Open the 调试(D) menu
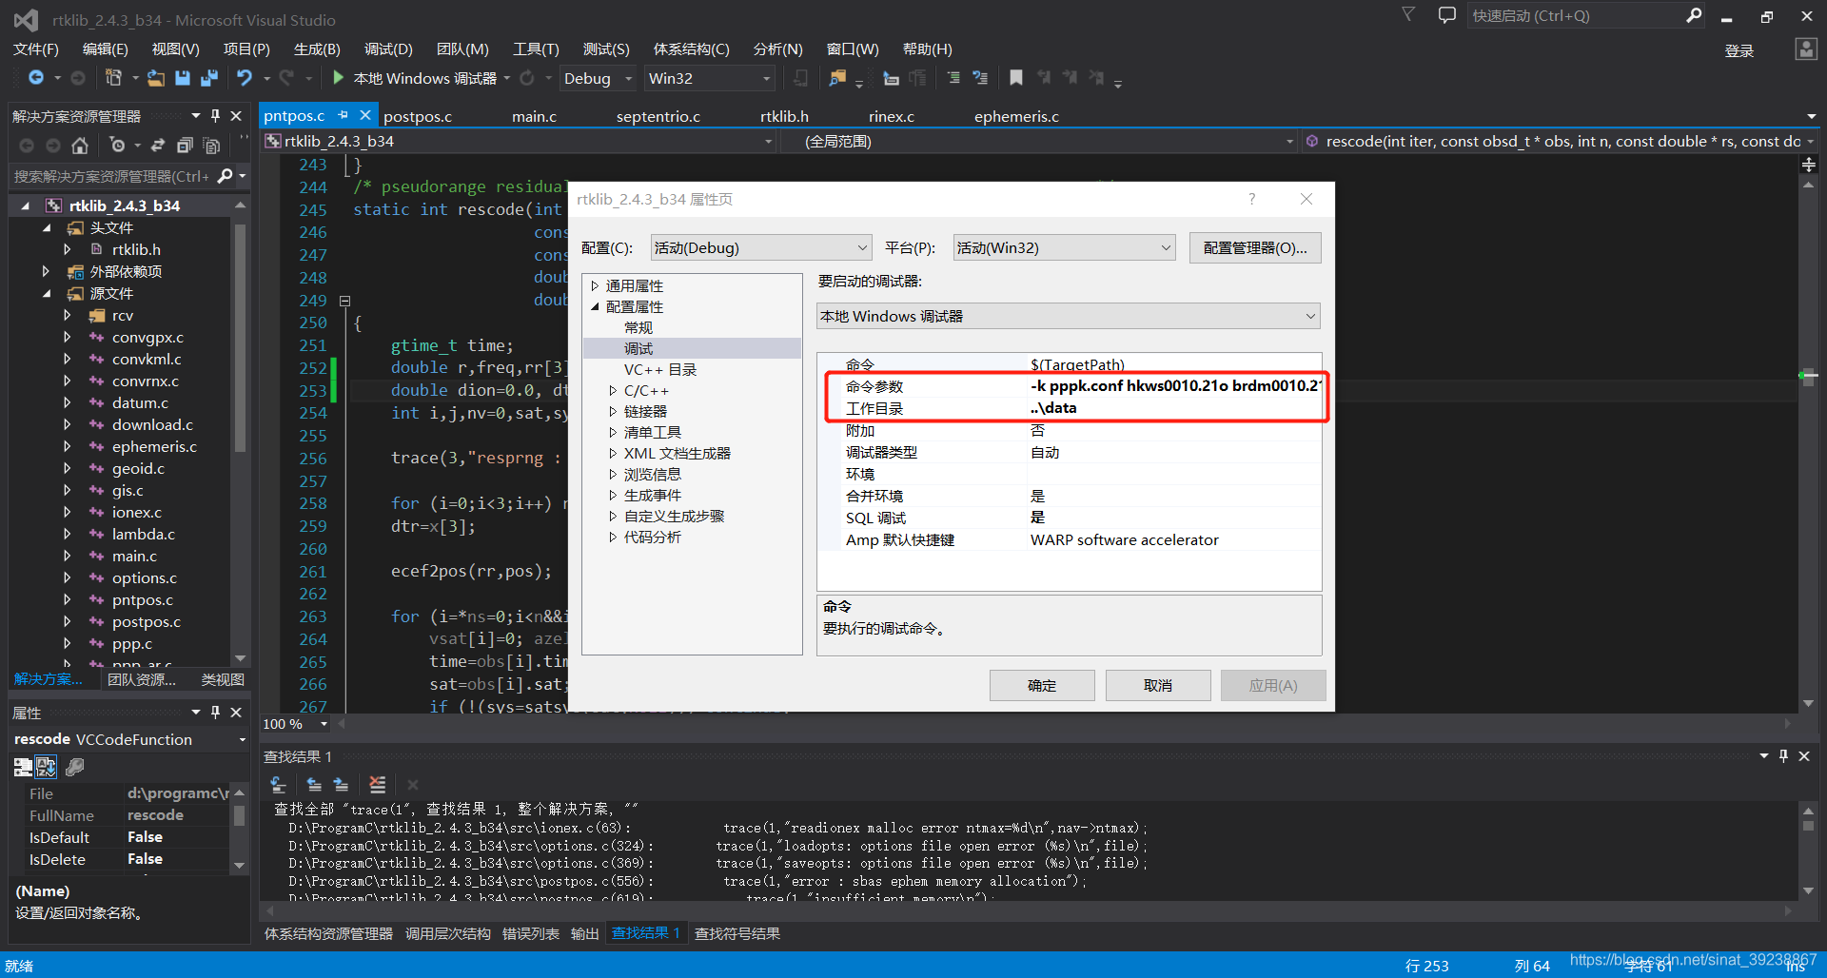 388,49
